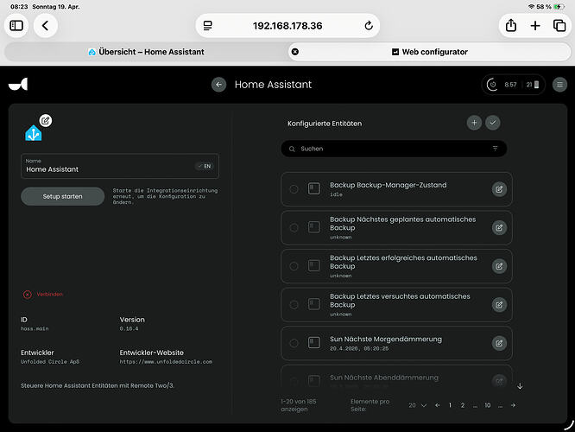Click the edit pencil on the integration icon
This screenshot has height=432, width=575.
tap(45, 120)
